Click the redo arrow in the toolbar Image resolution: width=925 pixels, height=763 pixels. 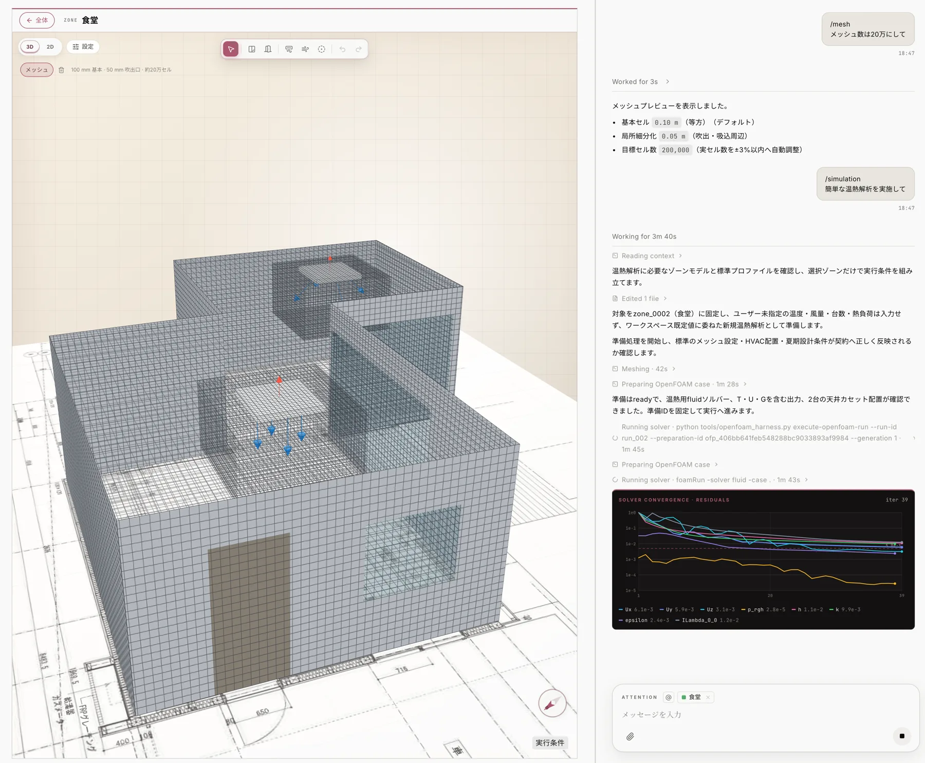(359, 49)
